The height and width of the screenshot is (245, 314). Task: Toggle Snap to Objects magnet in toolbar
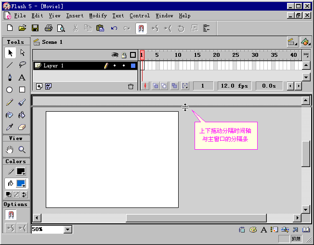[x=141, y=28]
